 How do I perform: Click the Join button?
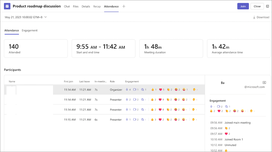click(243, 6)
